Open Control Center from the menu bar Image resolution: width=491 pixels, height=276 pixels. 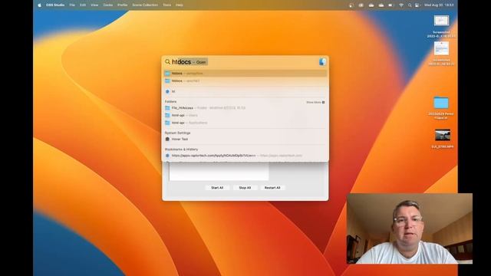tap(417, 5)
